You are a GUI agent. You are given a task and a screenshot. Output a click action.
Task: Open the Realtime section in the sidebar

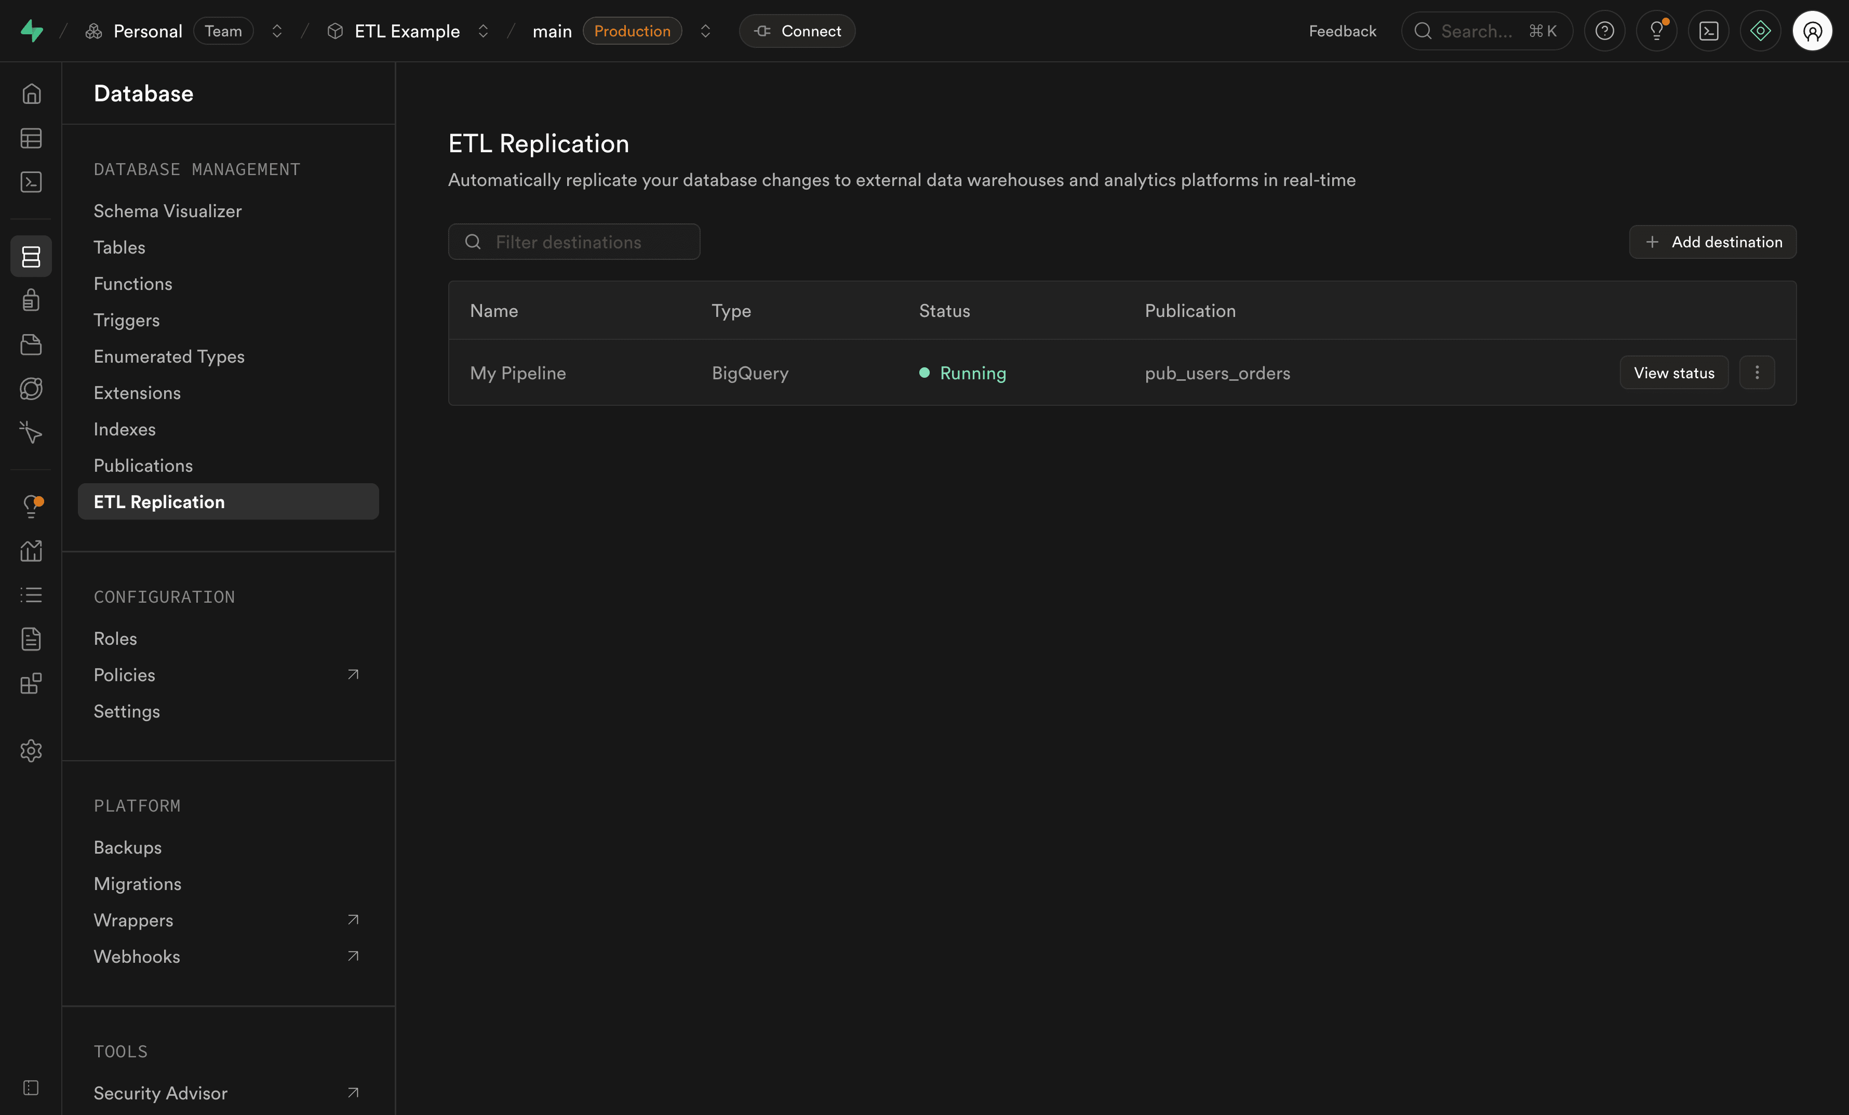tap(31, 389)
